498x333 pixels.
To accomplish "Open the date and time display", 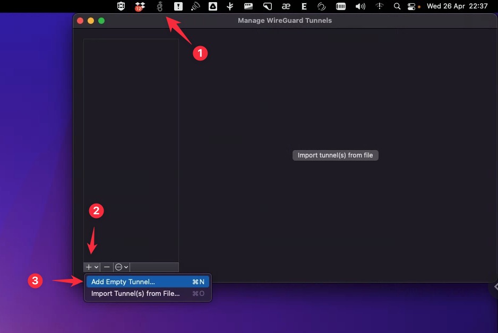I will [457, 6].
